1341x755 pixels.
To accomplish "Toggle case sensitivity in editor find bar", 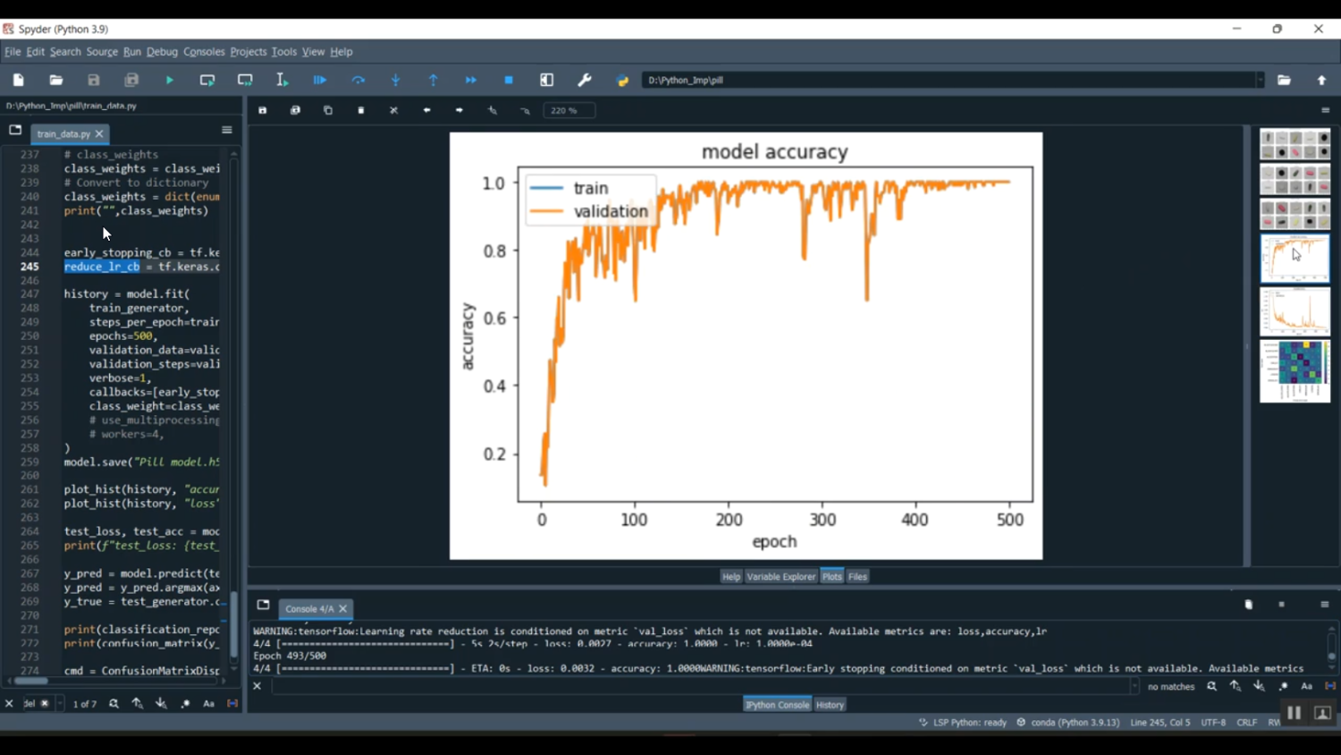I will (x=208, y=704).
